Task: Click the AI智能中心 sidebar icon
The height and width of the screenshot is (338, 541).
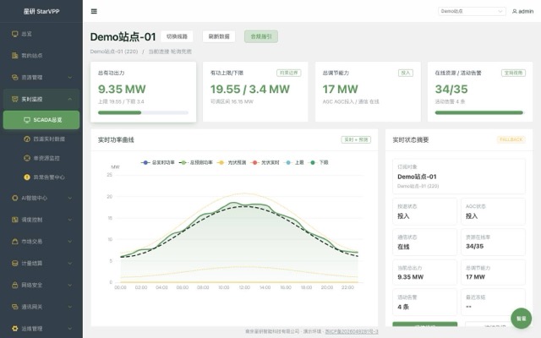Action: 15,198
